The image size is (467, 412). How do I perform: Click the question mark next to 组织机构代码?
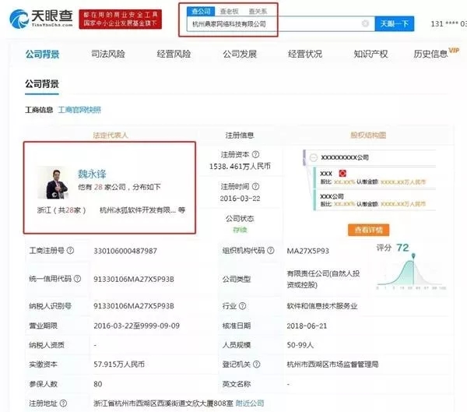point(270,251)
